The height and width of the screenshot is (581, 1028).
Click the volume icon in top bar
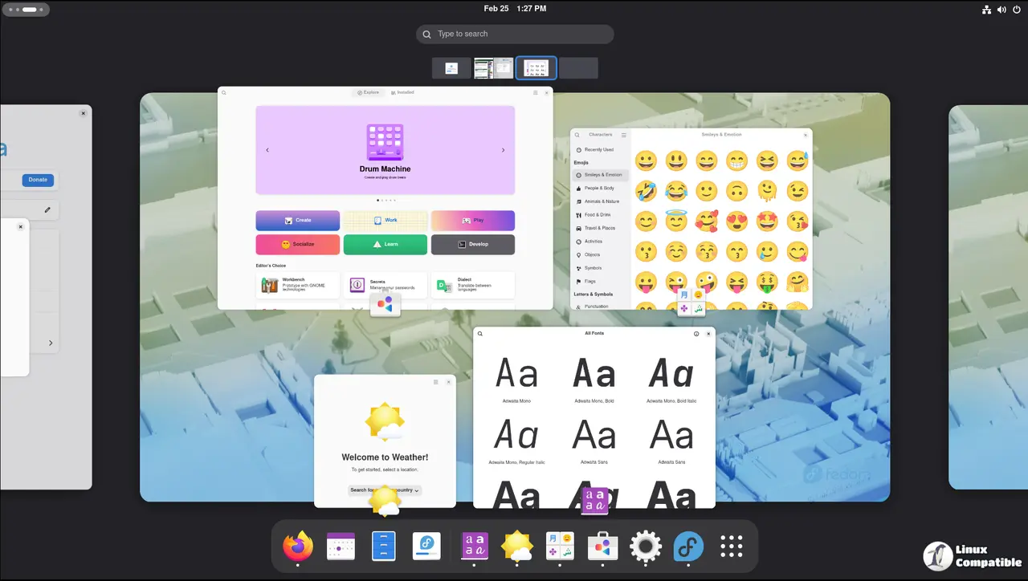(1001, 10)
